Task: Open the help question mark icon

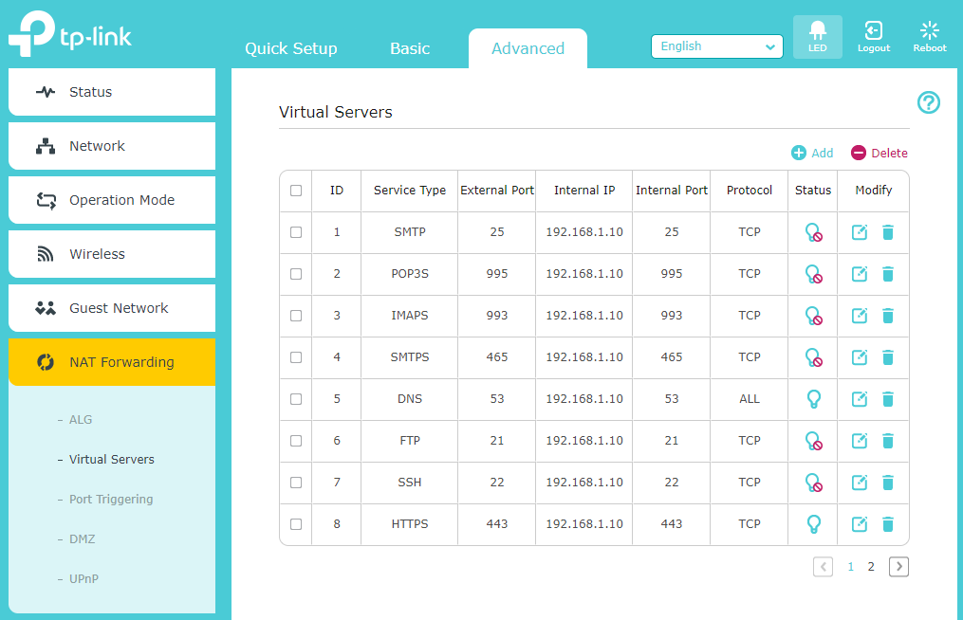Action: (929, 102)
